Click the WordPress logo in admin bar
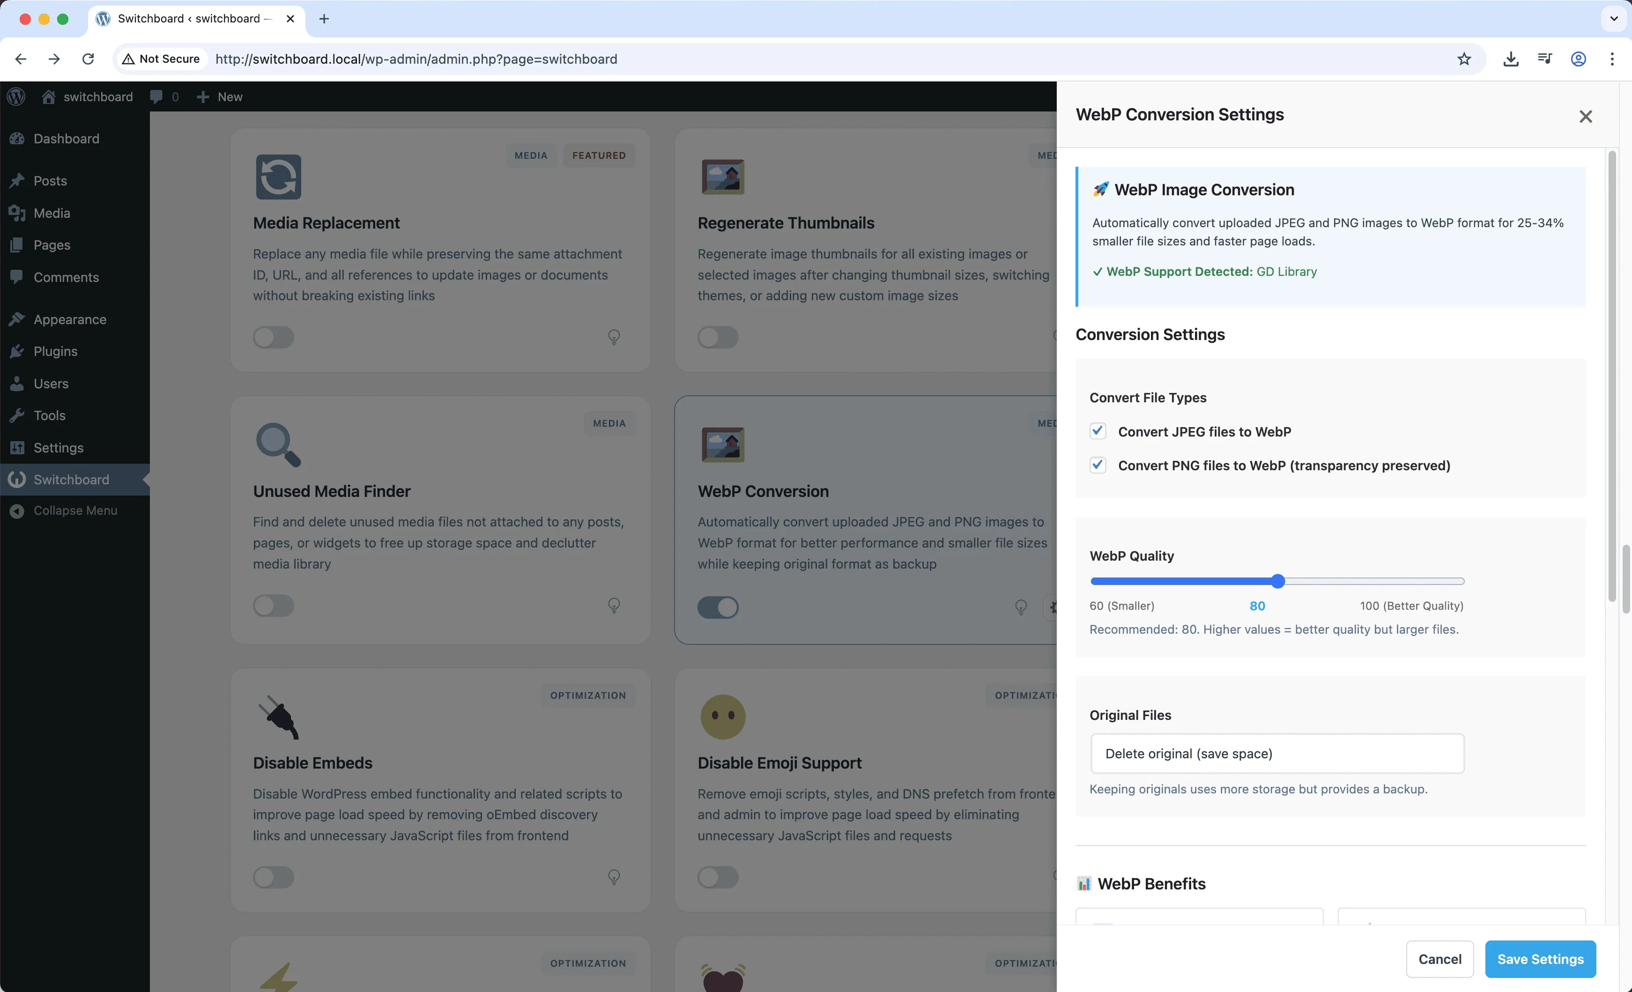Image resolution: width=1632 pixels, height=992 pixels. (16, 96)
